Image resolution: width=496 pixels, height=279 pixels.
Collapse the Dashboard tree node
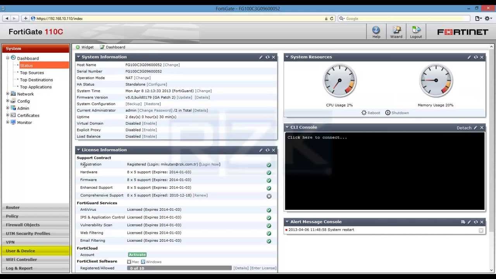pyautogui.click(x=7, y=58)
